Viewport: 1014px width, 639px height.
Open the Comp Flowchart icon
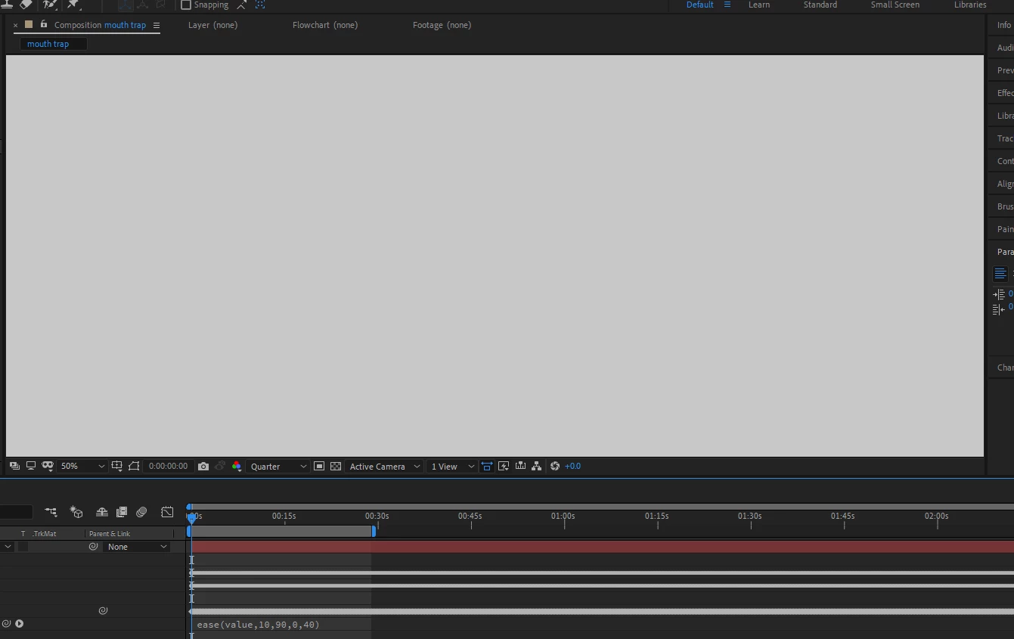click(537, 466)
